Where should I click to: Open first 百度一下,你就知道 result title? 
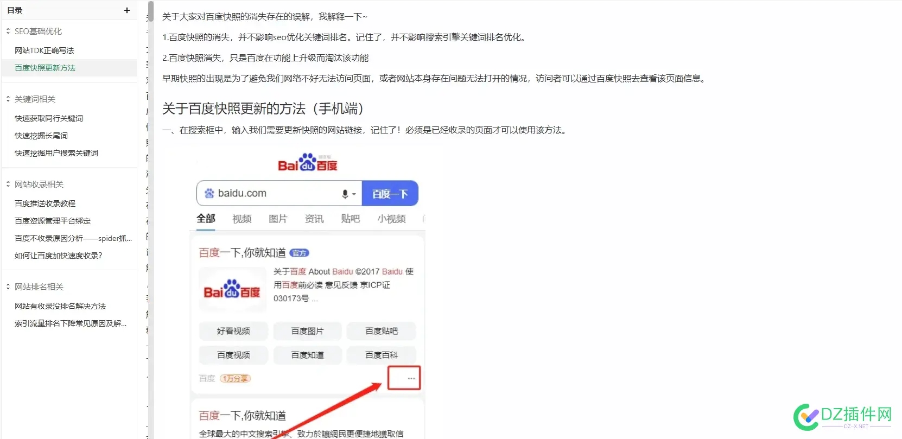coord(242,253)
